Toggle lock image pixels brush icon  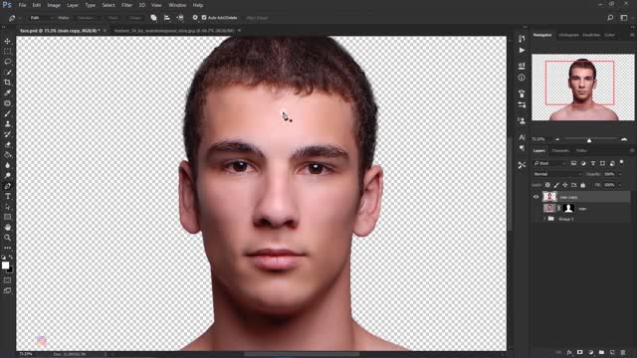pos(556,185)
